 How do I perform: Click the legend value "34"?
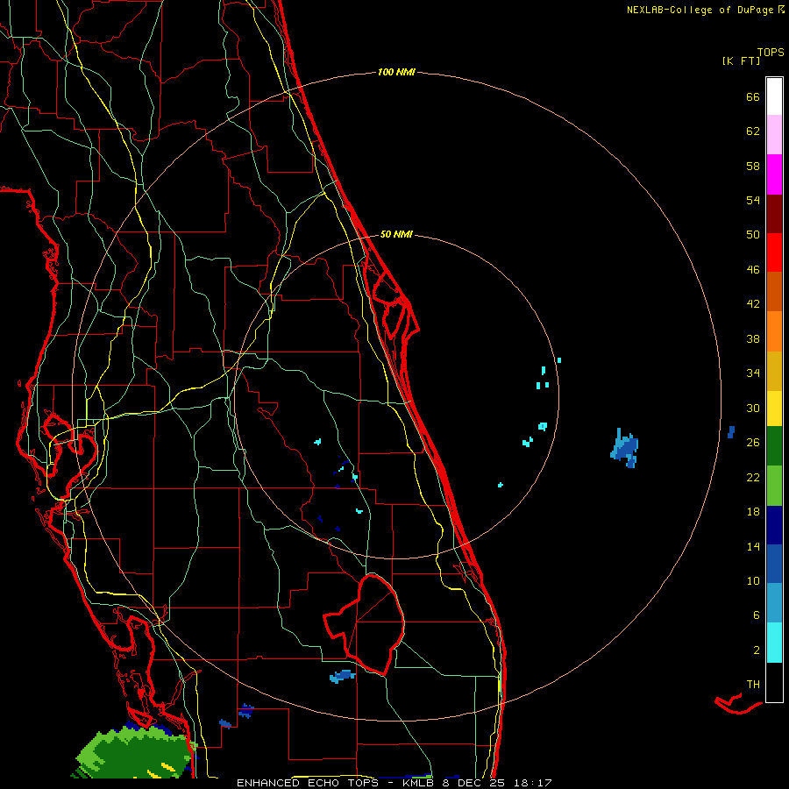pos(753,373)
